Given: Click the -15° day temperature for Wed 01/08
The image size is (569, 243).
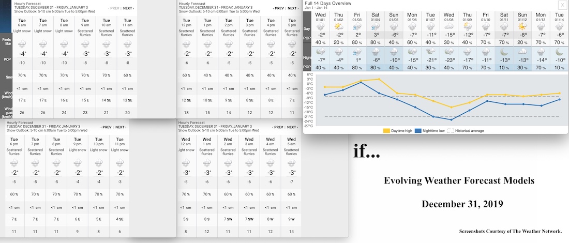Looking at the screenshot, I should [x=449, y=35].
